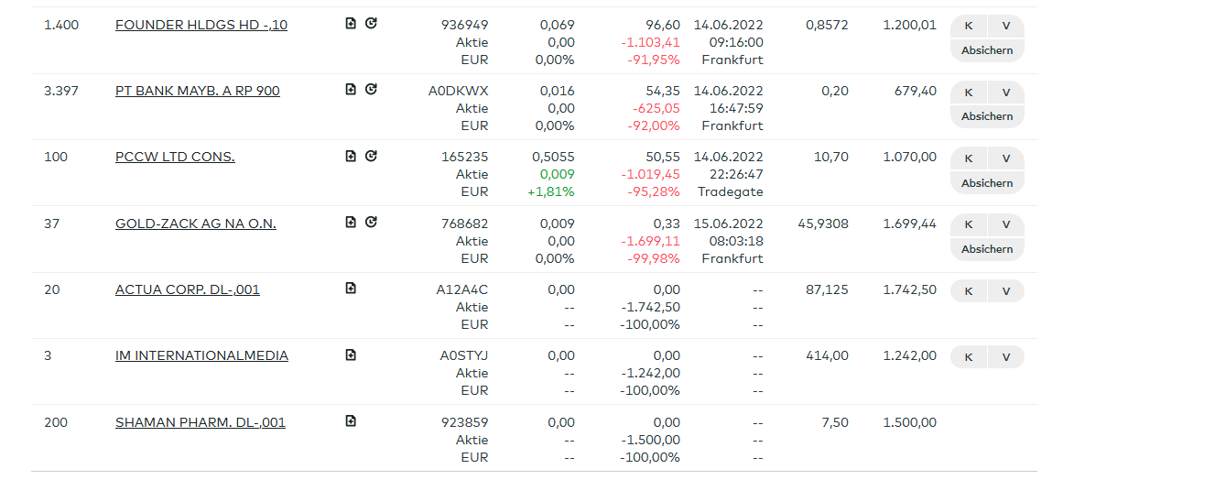
Task: Click refresh clock icon for PT BANK MAYB.
Action: (x=371, y=89)
